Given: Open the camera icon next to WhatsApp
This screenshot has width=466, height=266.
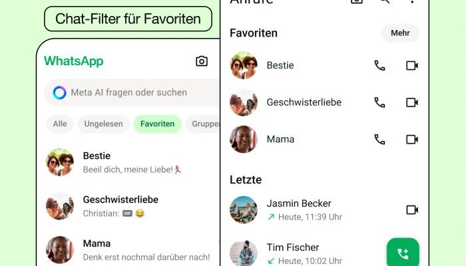Looking at the screenshot, I should point(202,61).
